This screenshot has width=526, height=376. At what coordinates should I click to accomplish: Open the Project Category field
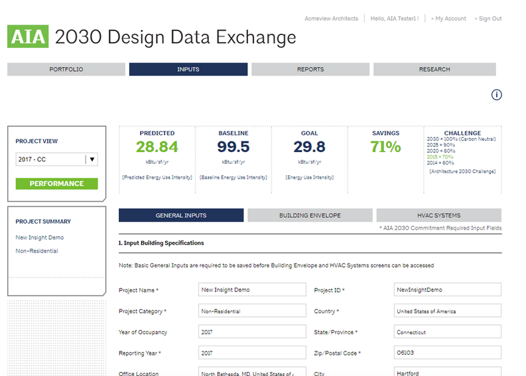point(252,311)
